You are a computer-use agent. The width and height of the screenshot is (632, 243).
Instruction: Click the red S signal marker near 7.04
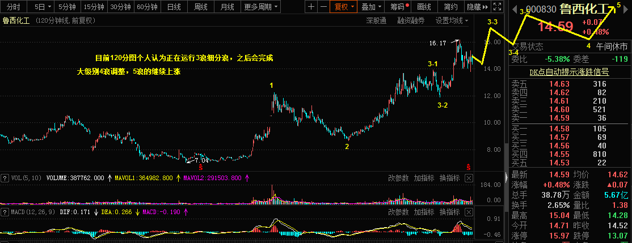pos(200,167)
